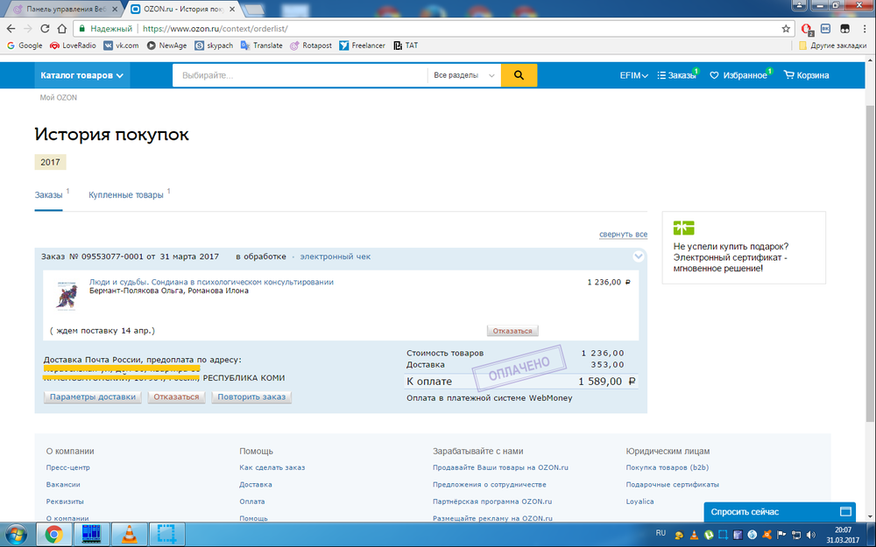
Task: Click the Мой OZON breadcrumb
Action: tap(58, 98)
